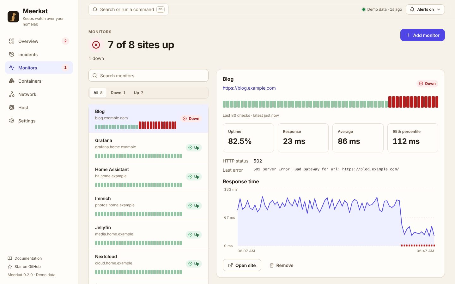The height and width of the screenshot is (284, 455).
Task: Click the Demo data status indicator
Action: (x=382, y=9)
